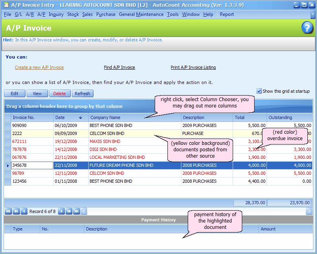
Task: Open Print A/P Invoice Listing link
Action: tap(193, 67)
